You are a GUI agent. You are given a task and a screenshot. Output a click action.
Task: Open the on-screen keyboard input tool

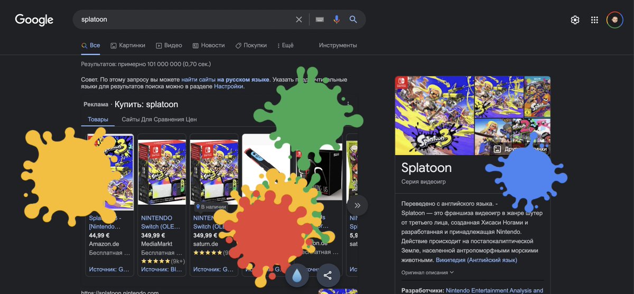click(320, 20)
